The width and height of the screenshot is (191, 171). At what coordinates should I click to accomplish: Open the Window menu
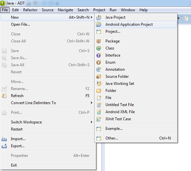(128, 10)
